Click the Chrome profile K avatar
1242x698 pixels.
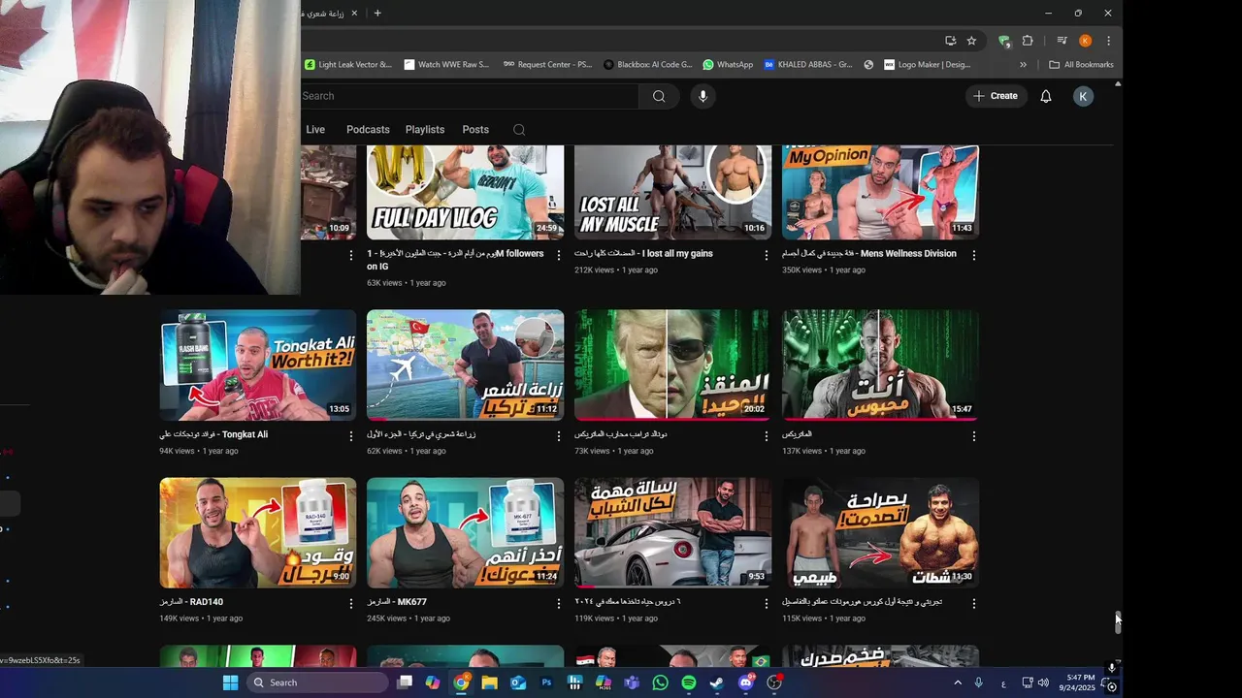(1085, 41)
